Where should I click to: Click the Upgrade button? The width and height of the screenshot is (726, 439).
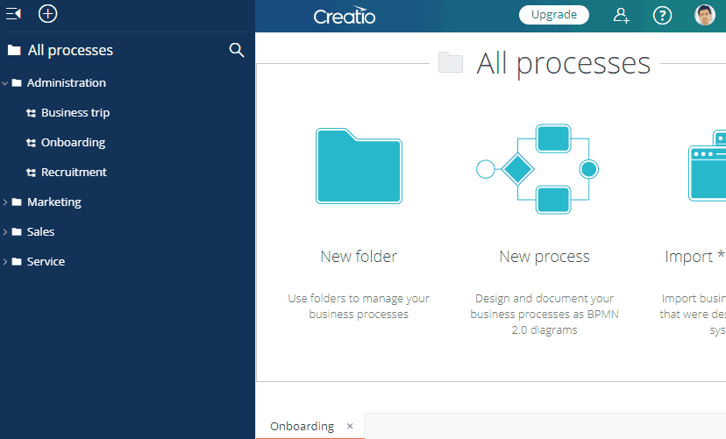554,15
